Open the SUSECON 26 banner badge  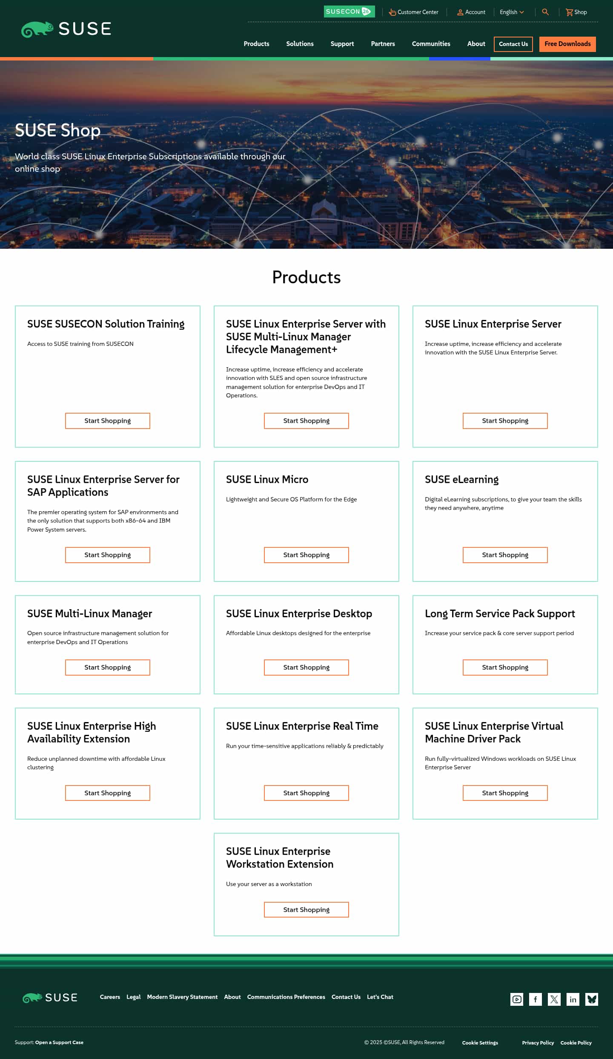(349, 12)
